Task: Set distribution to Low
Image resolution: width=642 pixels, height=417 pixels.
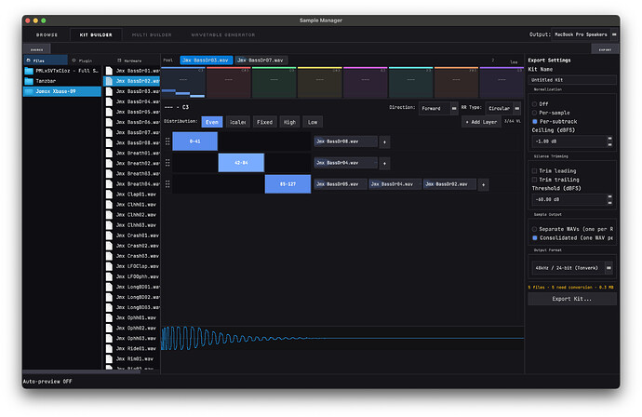Action: click(x=313, y=122)
